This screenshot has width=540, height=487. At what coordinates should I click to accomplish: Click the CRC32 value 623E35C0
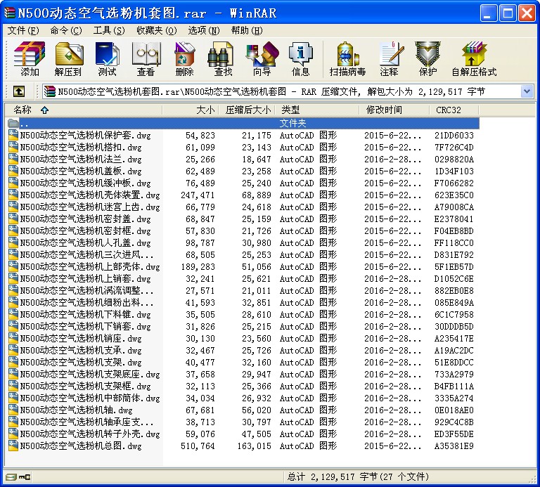coord(454,195)
